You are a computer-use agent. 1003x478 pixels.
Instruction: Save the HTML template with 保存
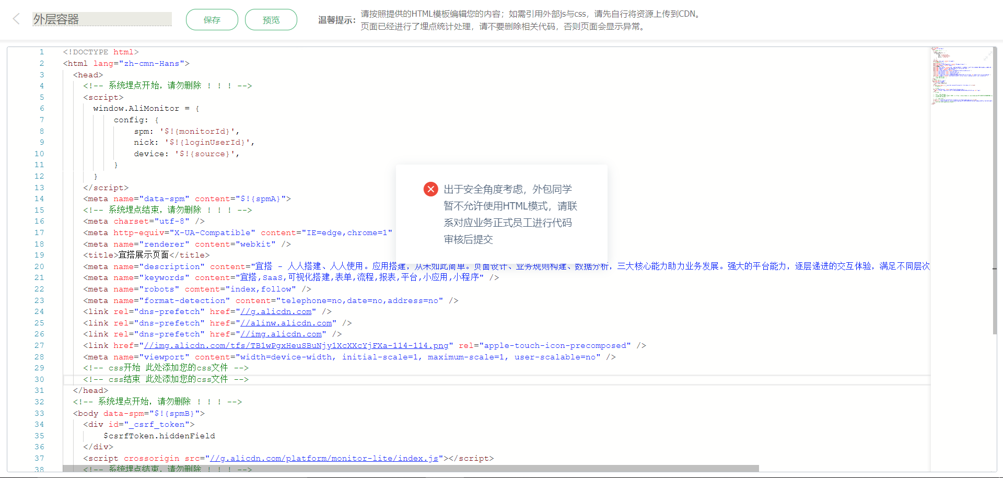click(x=212, y=20)
